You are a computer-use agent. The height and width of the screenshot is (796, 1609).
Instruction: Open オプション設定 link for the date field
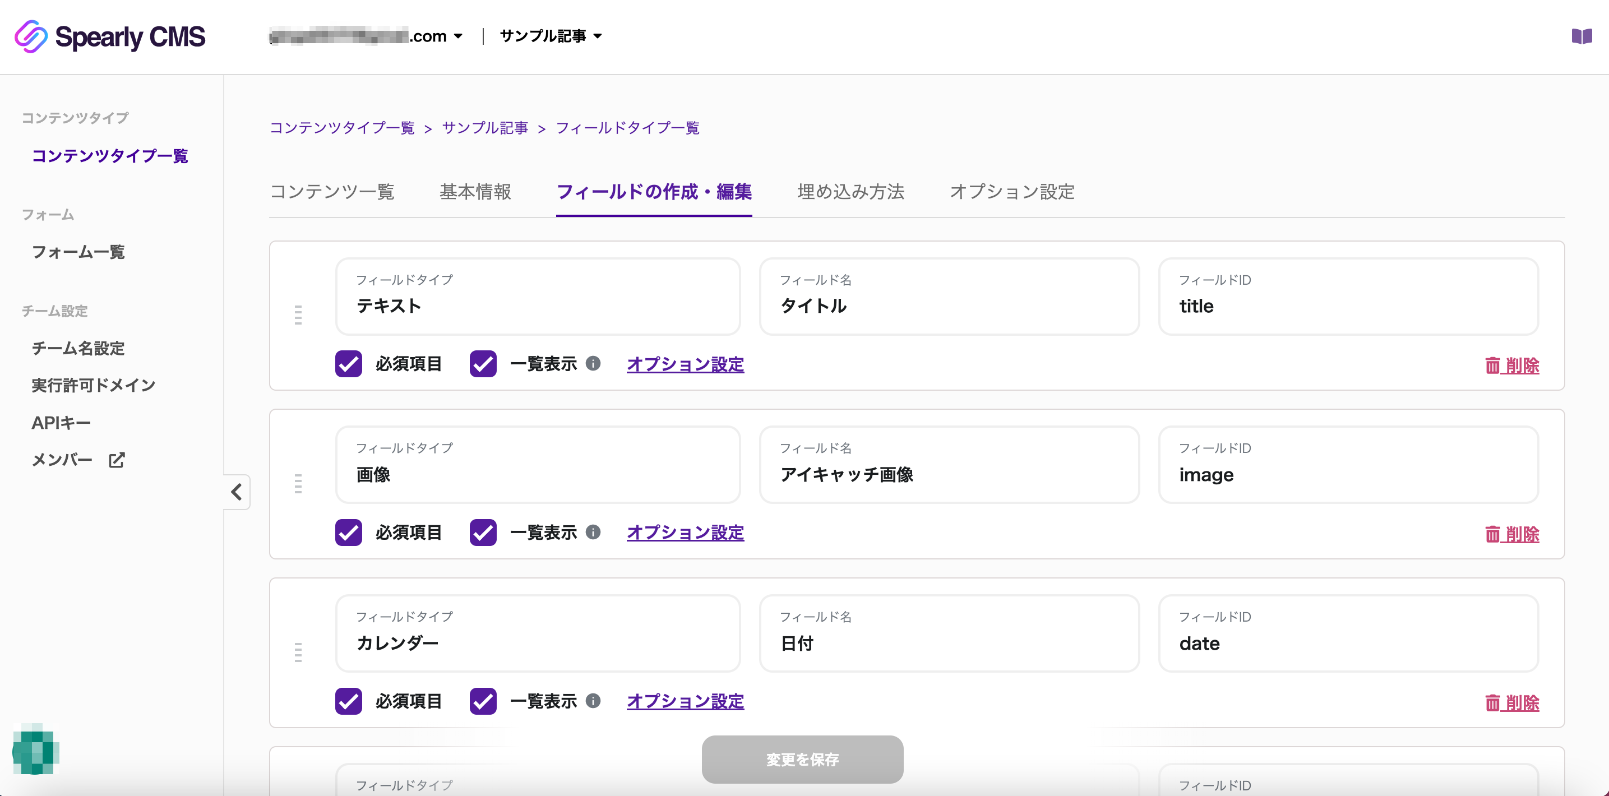click(685, 701)
